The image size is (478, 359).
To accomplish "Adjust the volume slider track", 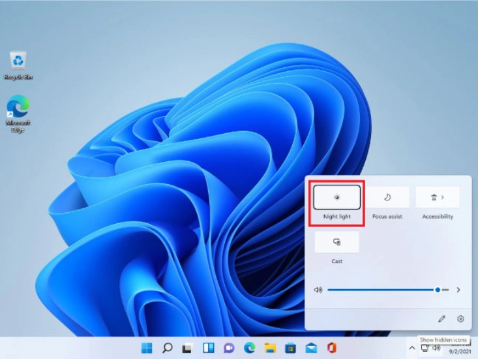I will pyautogui.click(x=388, y=290).
